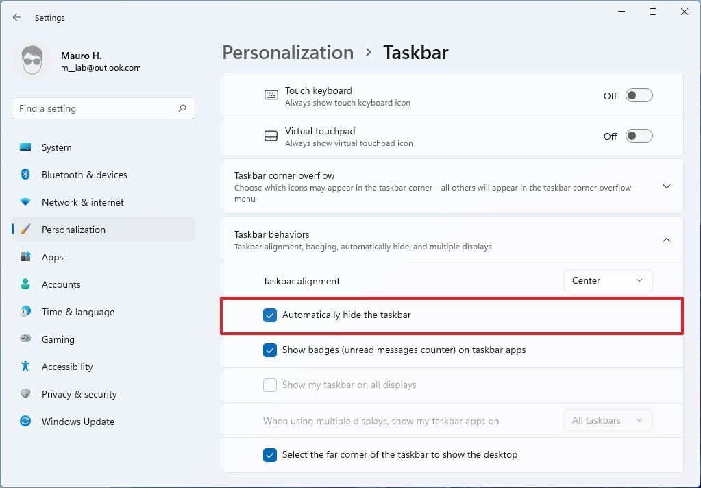
Task: Disable badges on taskbar apps
Action: point(270,350)
